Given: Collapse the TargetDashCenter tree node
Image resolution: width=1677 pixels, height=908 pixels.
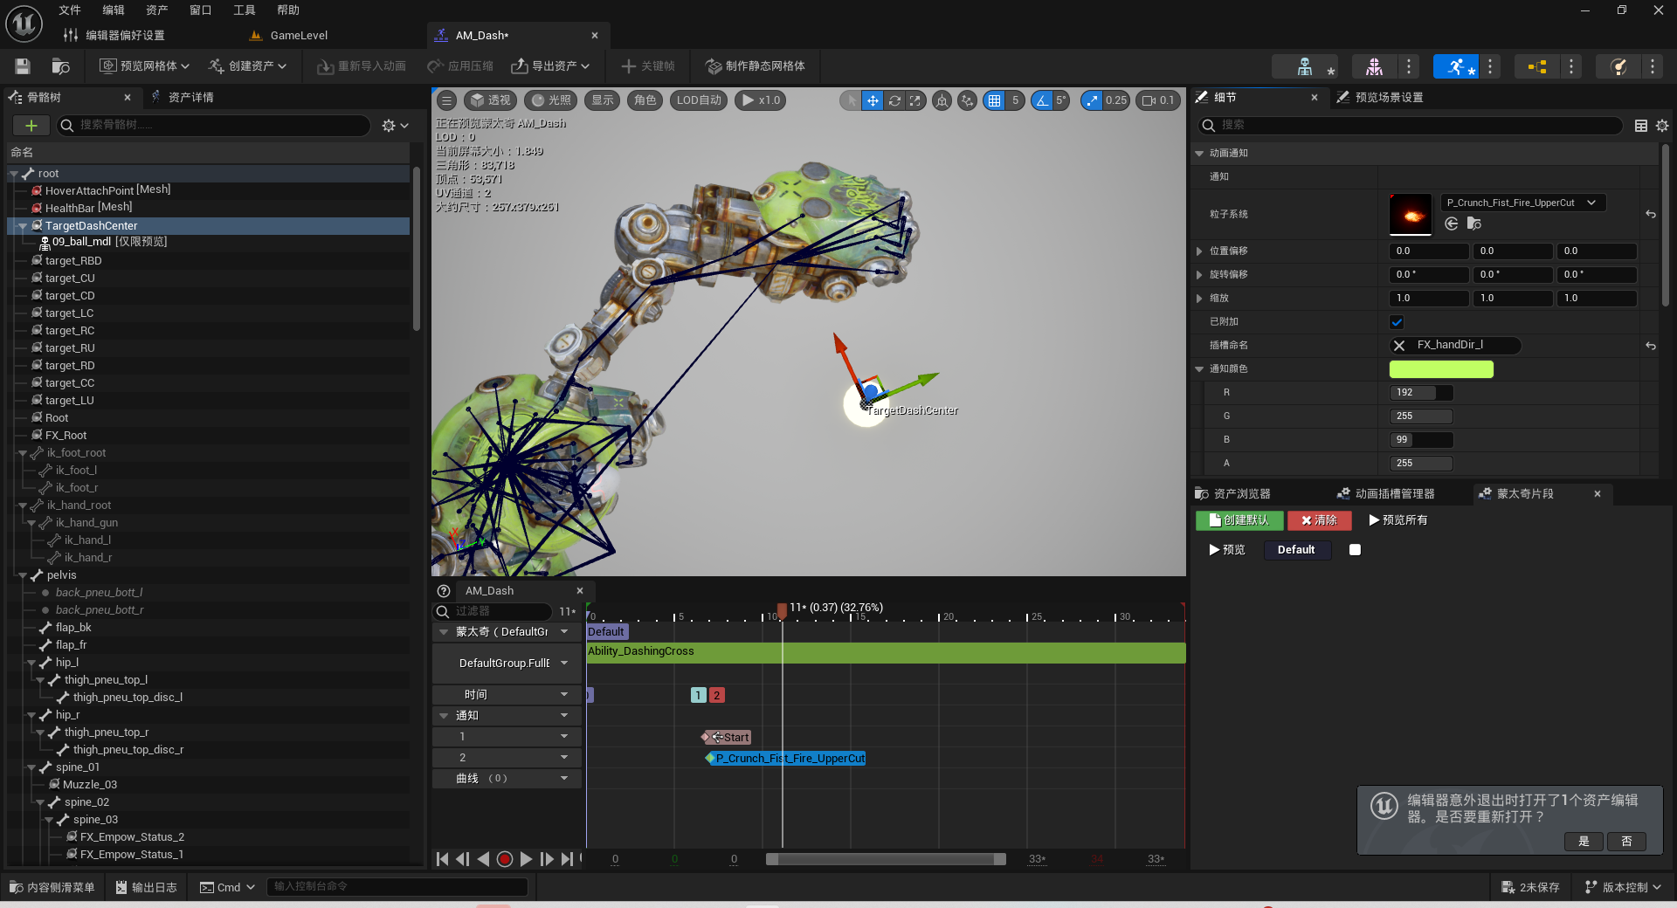Looking at the screenshot, I should (23, 226).
